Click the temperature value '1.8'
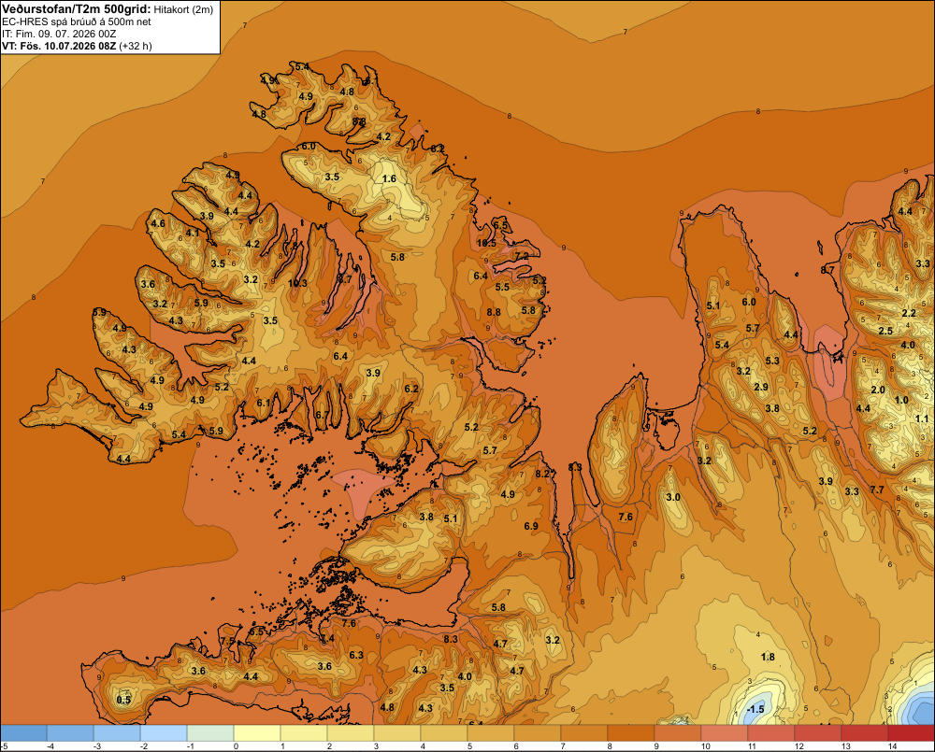Screen dimensions: 935x752 click(x=768, y=657)
